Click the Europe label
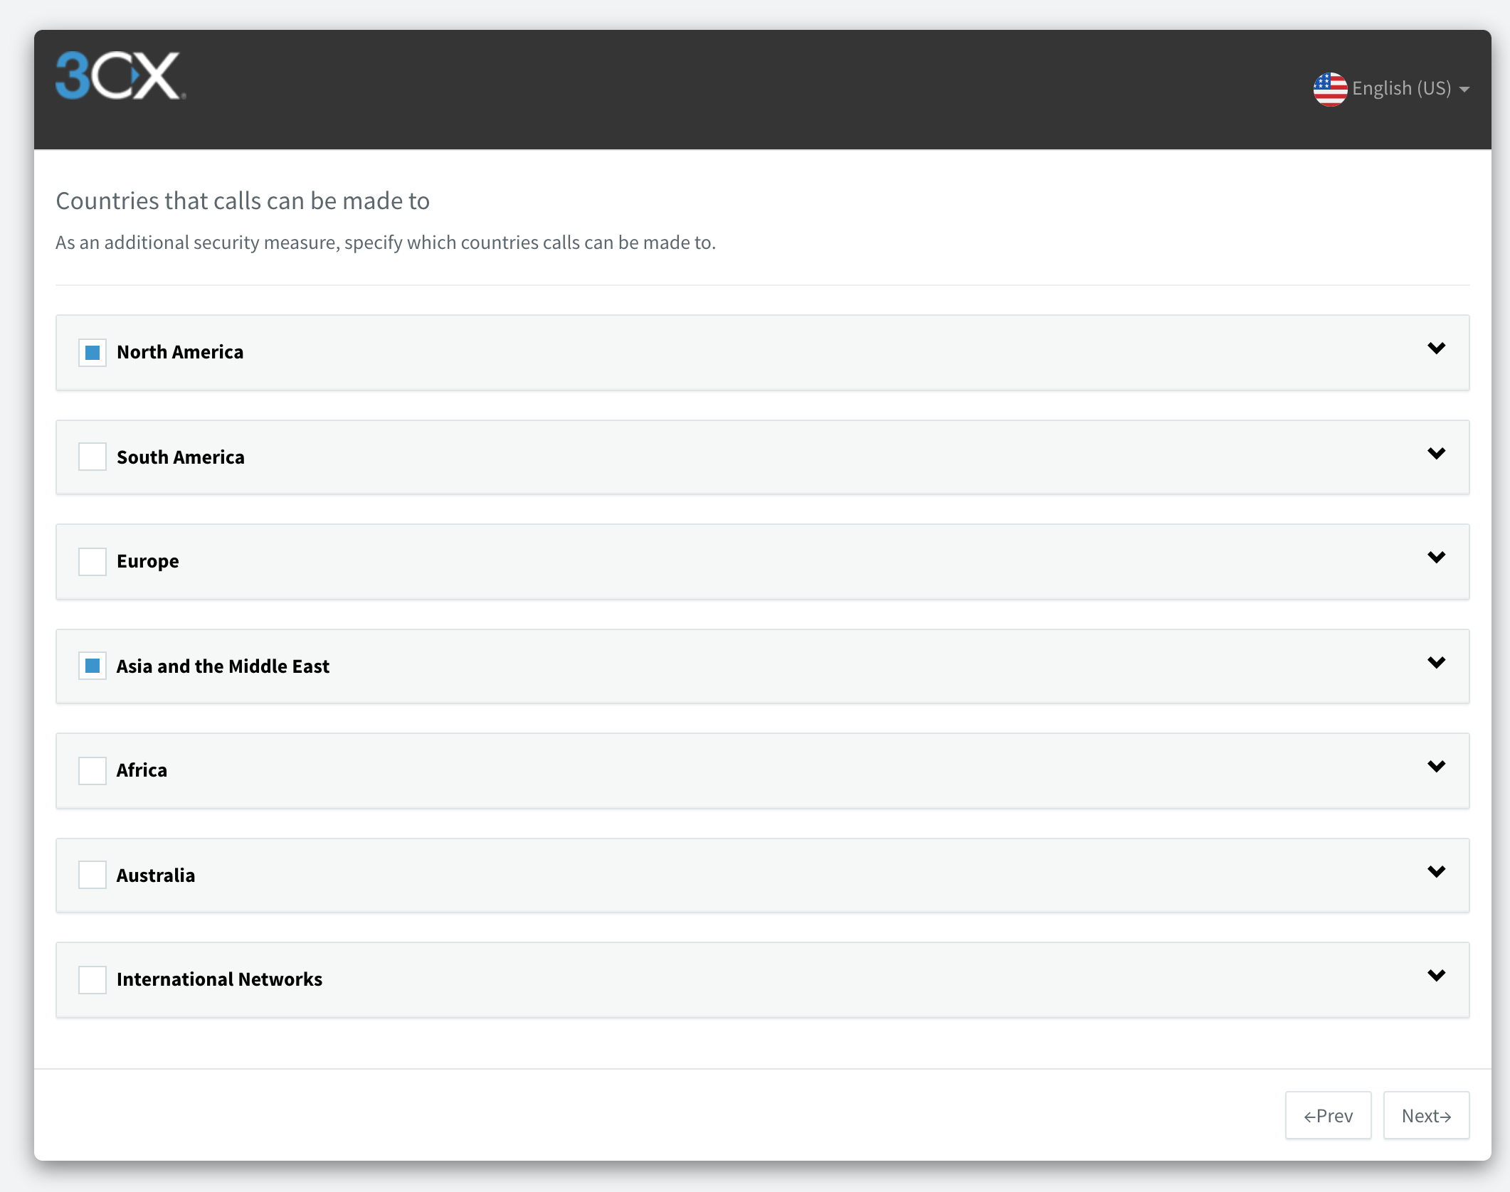Image resolution: width=1510 pixels, height=1192 pixels. [148, 562]
